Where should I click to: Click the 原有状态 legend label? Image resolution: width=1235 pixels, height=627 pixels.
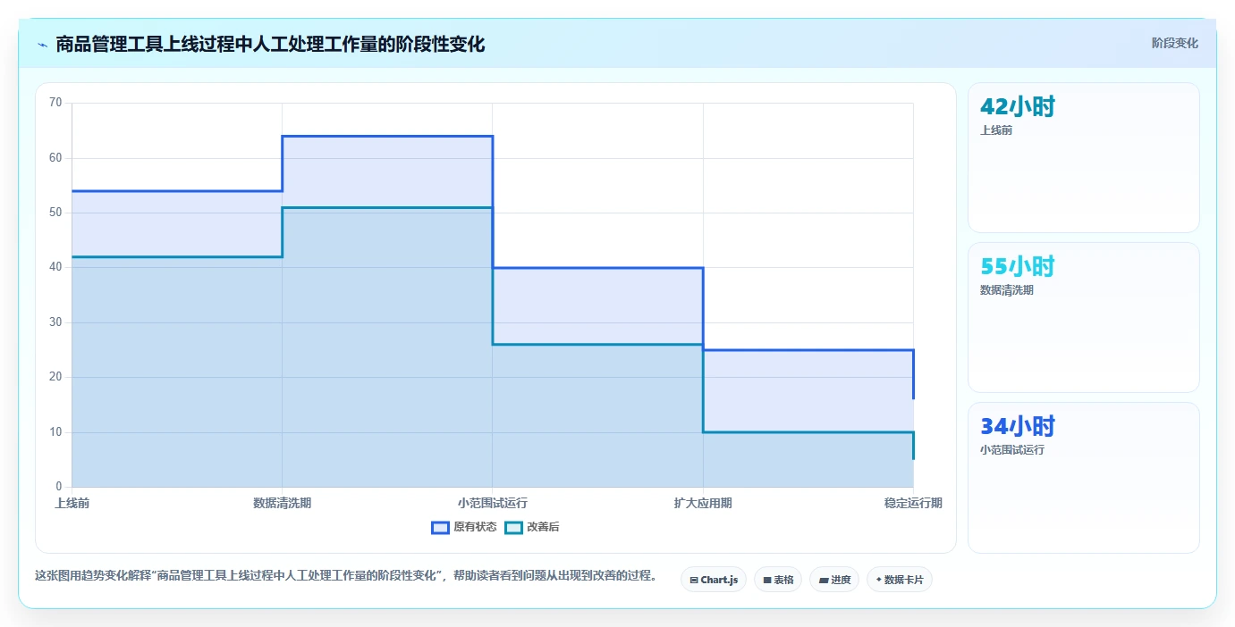[475, 527]
